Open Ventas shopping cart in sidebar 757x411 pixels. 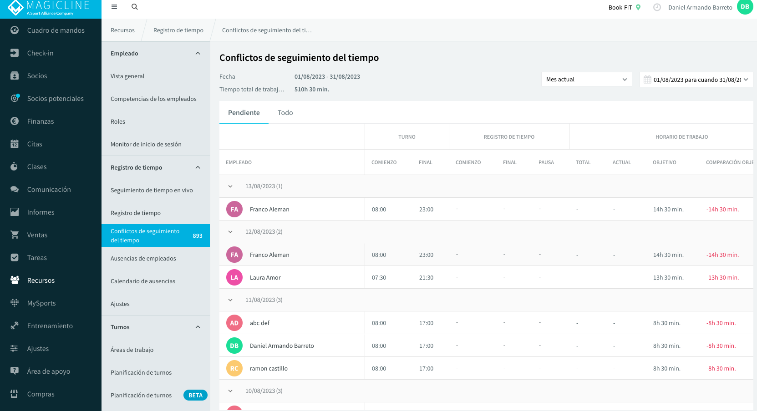[15, 235]
